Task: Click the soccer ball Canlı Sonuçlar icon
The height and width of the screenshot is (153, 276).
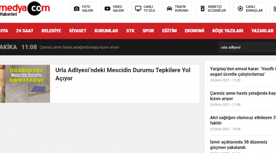Action: tap(240, 8)
